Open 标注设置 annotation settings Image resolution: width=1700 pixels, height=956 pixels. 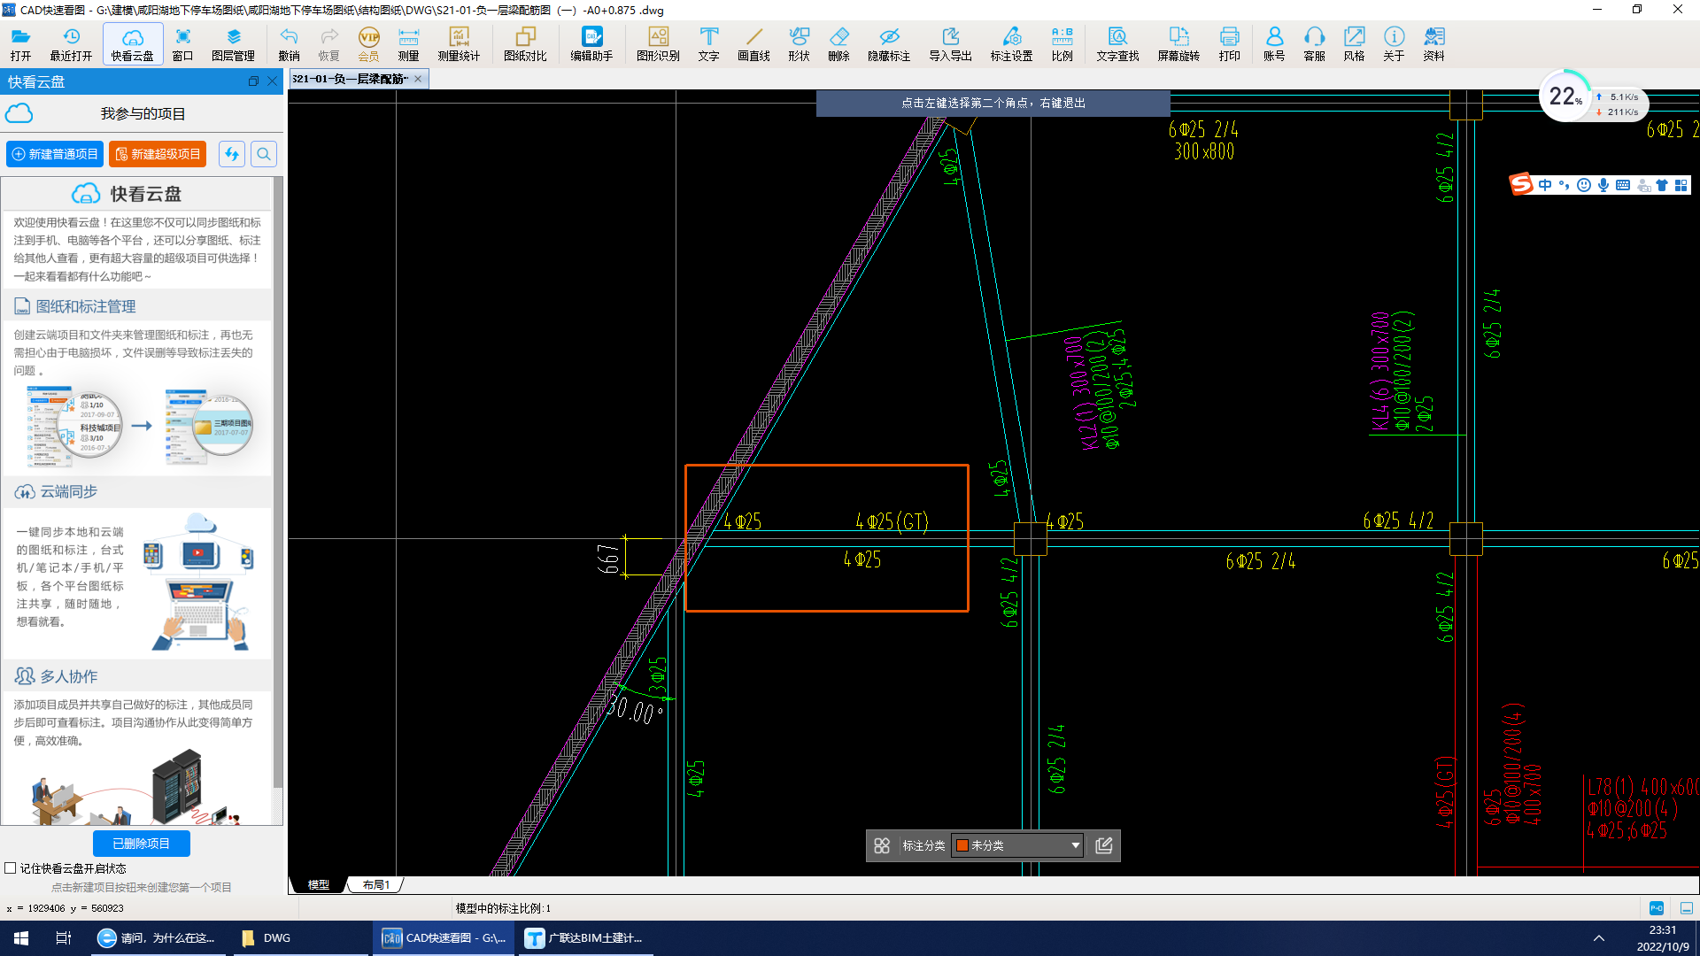click(x=1011, y=43)
